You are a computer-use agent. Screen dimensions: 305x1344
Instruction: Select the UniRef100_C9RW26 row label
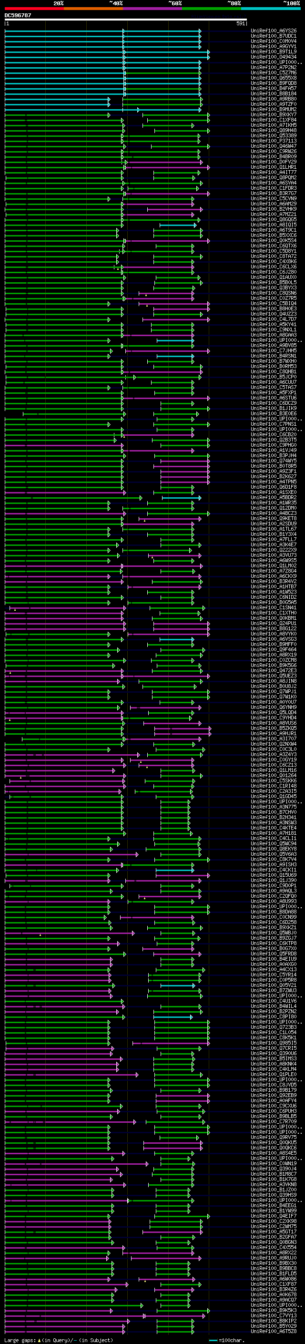click(x=274, y=151)
